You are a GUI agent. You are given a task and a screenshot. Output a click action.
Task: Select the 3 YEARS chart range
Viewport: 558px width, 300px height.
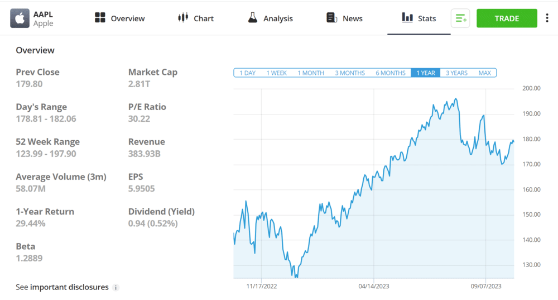click(x=456, y=73)
